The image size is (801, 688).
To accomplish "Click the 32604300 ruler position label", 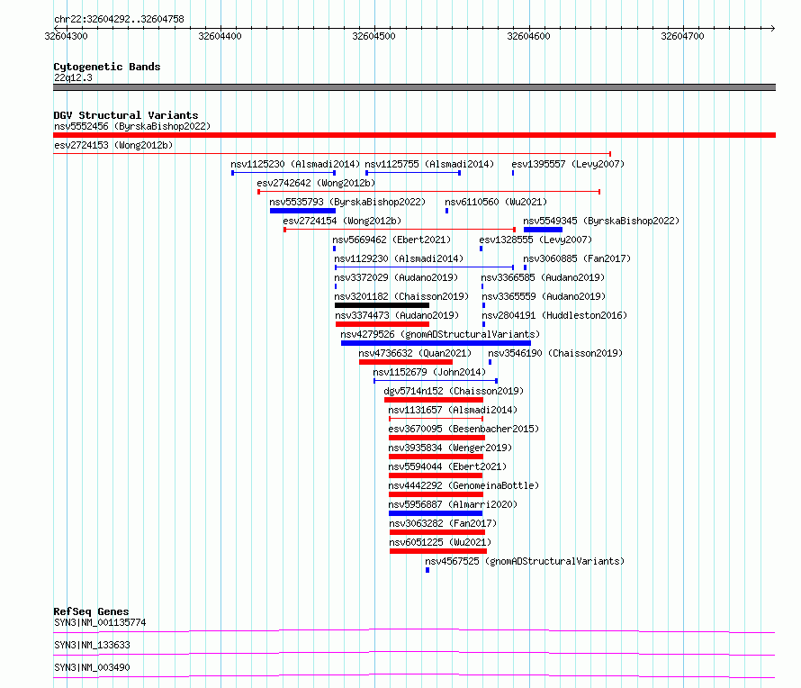I will 66,36.
